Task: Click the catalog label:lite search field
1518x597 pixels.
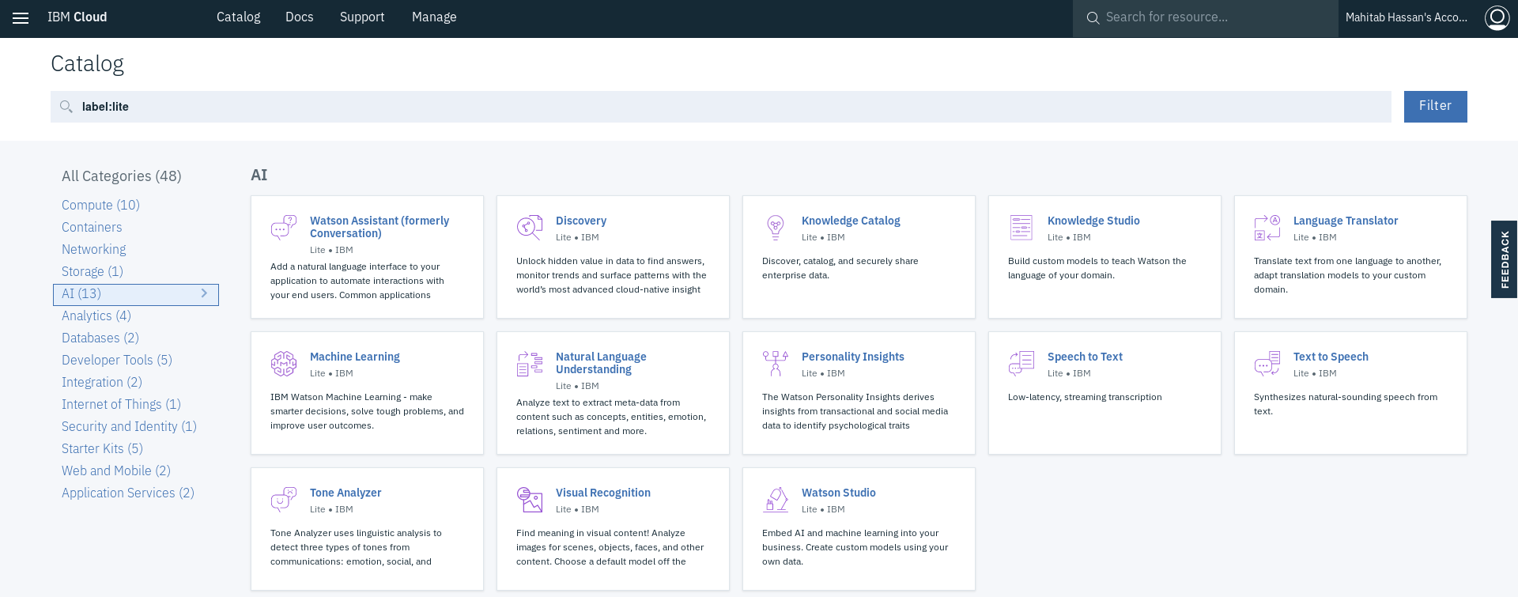Action: 721,107
